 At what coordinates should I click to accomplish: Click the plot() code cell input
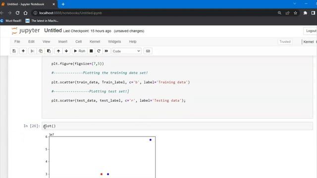177,126
